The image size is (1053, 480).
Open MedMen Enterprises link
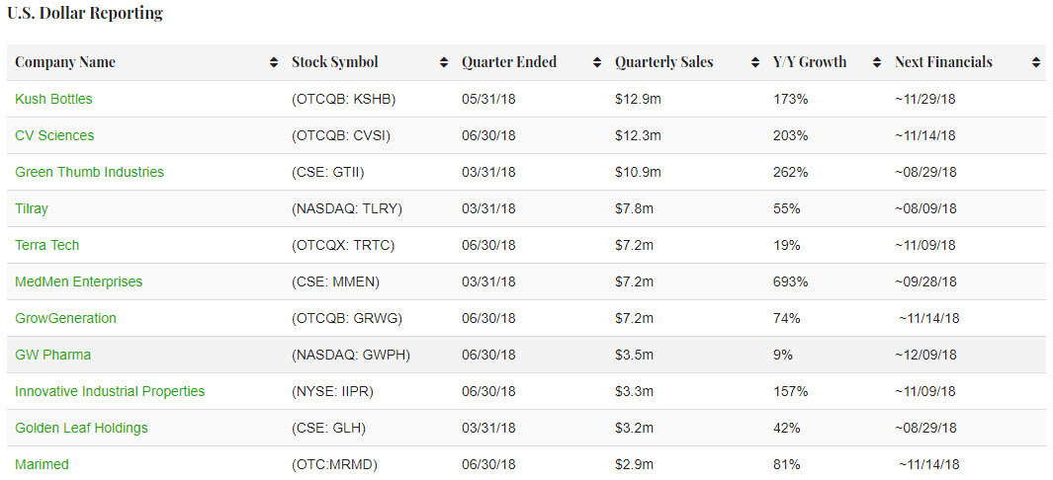78,281
